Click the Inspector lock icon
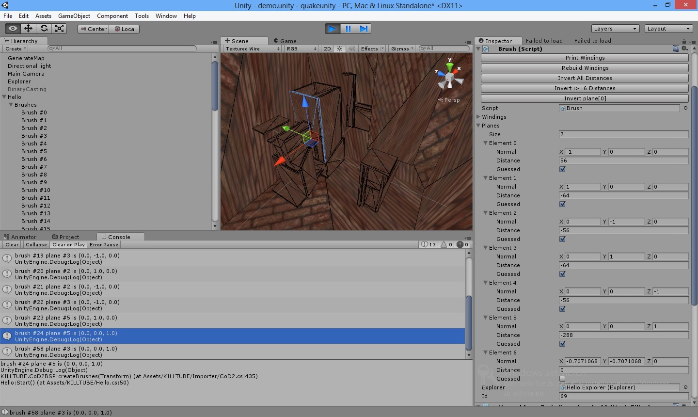 684,41
